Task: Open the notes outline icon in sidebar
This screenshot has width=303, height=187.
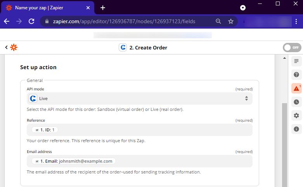Action: click(296, 61)
